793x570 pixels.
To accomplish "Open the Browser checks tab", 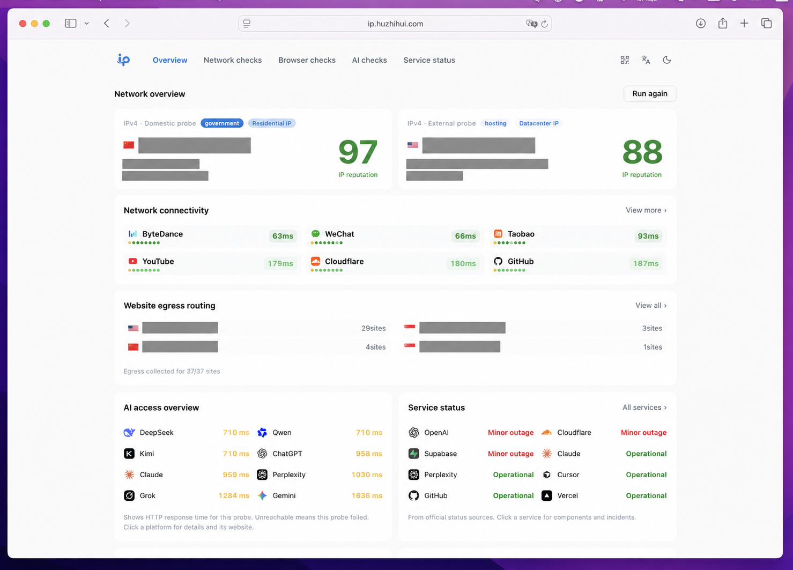I will 307,60.
